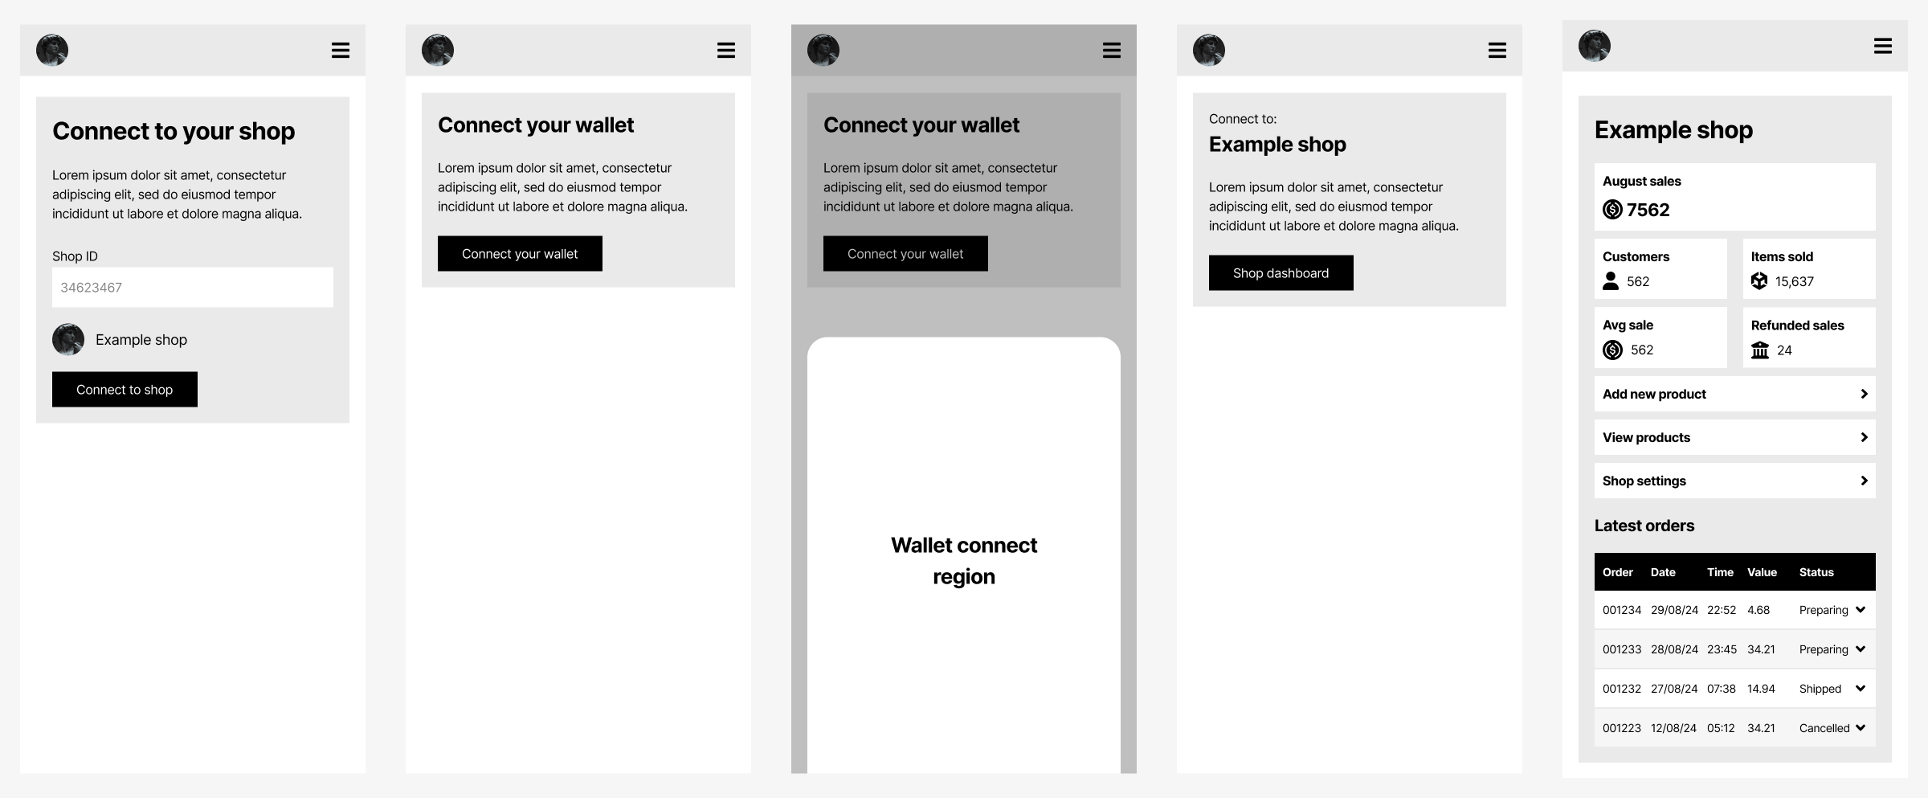This screenshot has height=798, width=1928.
Task: Click the box icon under Items sold
Action: pyautogui.click(x=1759, y=281)
